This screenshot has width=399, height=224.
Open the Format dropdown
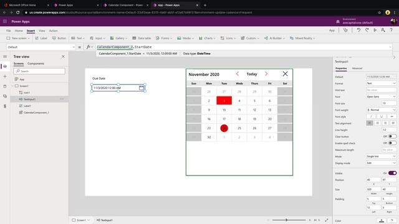click(x=381, y=83)
